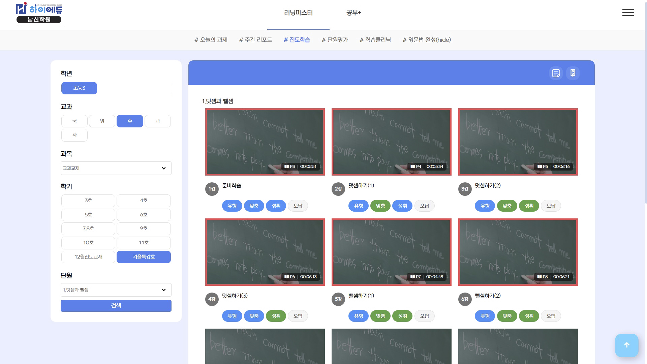Open the 1.덧셈과 뺄셈 unit dropdown
The width and height of the screenshot is (647, 364).
click(x=116, y=290)
